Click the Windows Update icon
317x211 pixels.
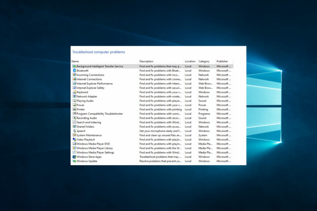[74, 161]
